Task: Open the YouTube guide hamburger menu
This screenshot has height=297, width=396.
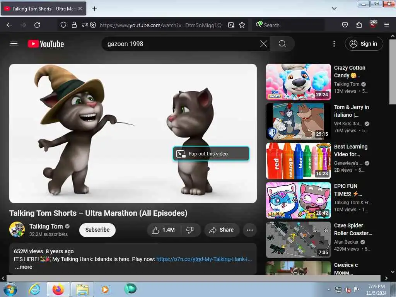Action: click(x=14, y=44)
